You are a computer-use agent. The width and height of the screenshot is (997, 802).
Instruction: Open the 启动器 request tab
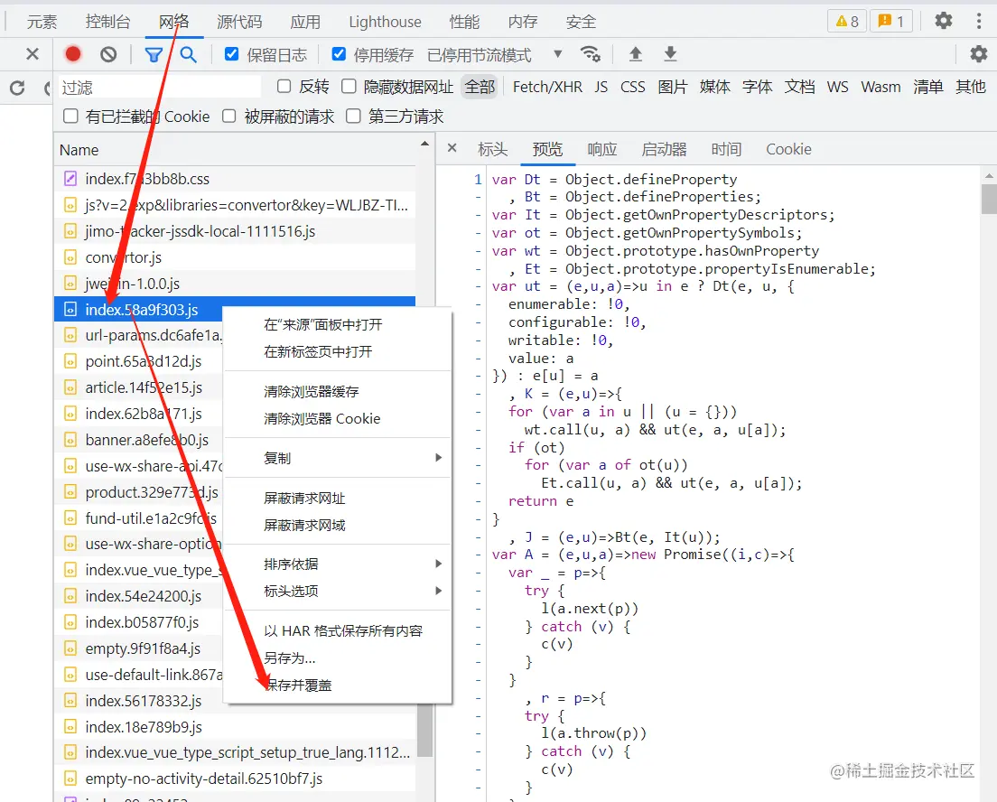click(x=664, y=149)
